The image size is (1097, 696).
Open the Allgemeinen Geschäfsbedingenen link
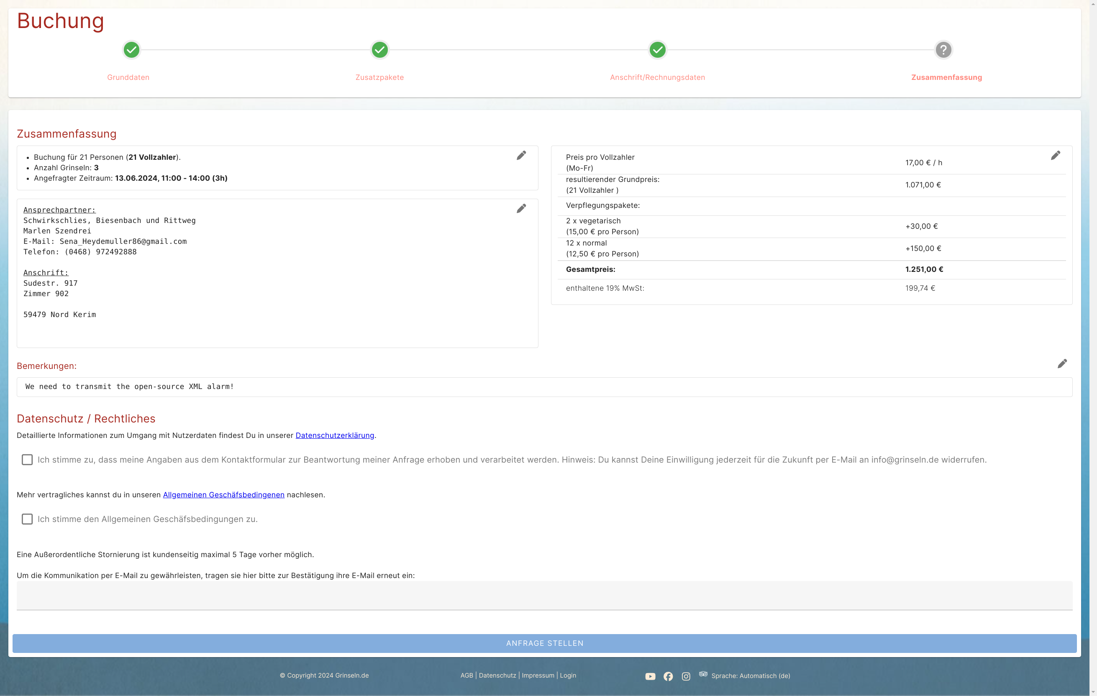pos(223,495)
